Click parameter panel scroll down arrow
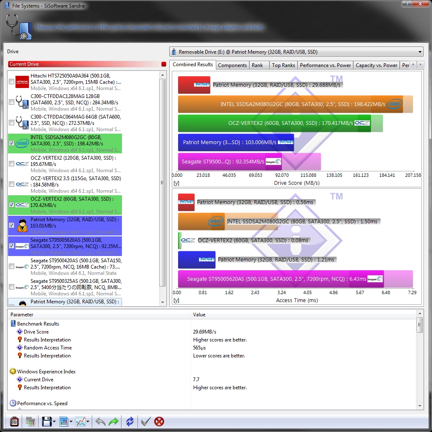 coord(420,406)
